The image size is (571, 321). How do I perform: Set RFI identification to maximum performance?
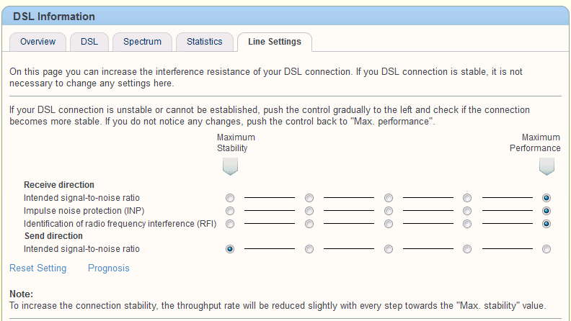pos(546,224)
